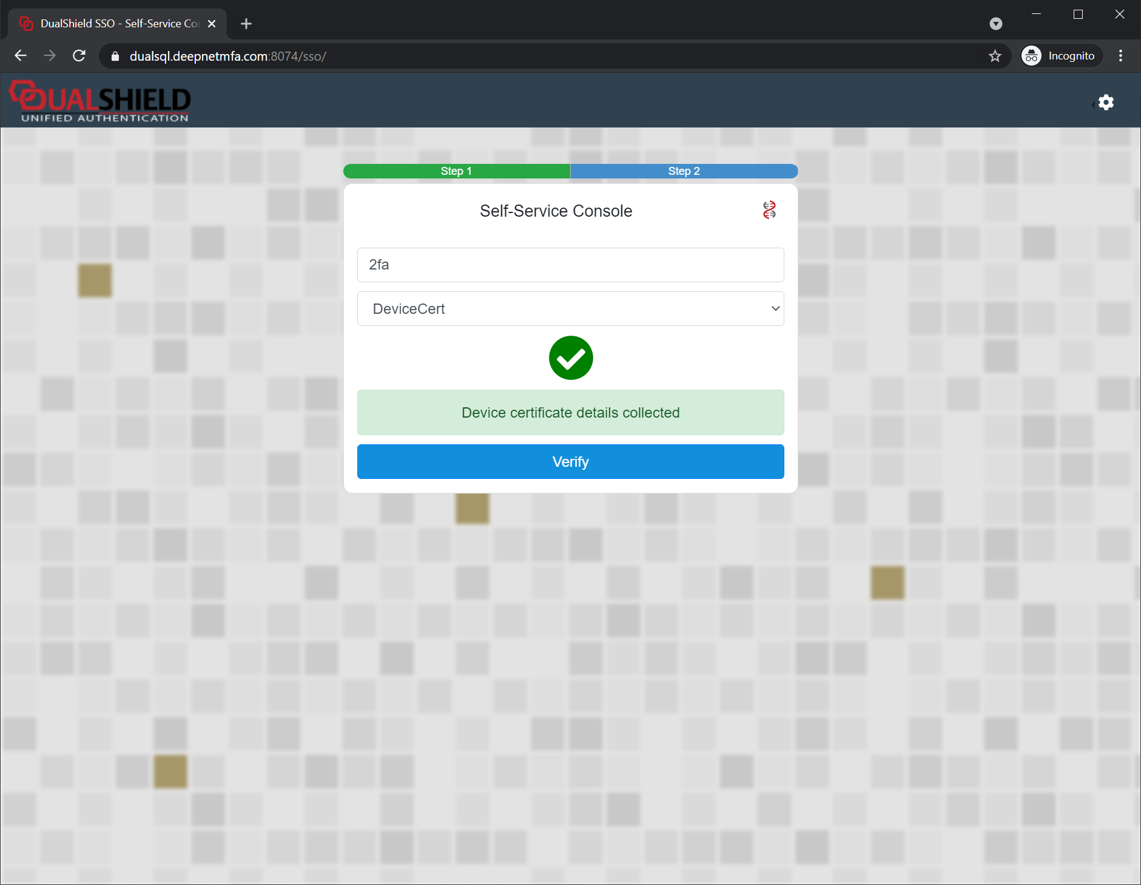
Task: Open the Chrome three-dot menu
Action: 1120,56
